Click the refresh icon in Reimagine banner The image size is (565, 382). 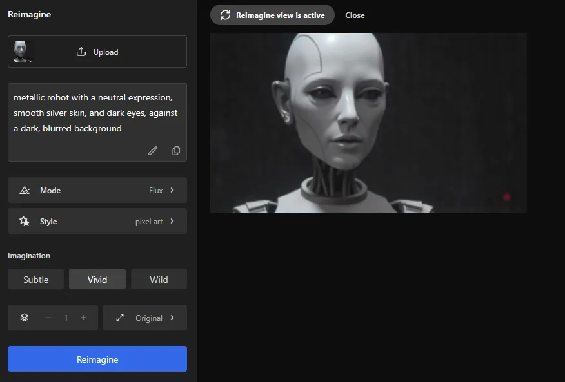[225, 15]
